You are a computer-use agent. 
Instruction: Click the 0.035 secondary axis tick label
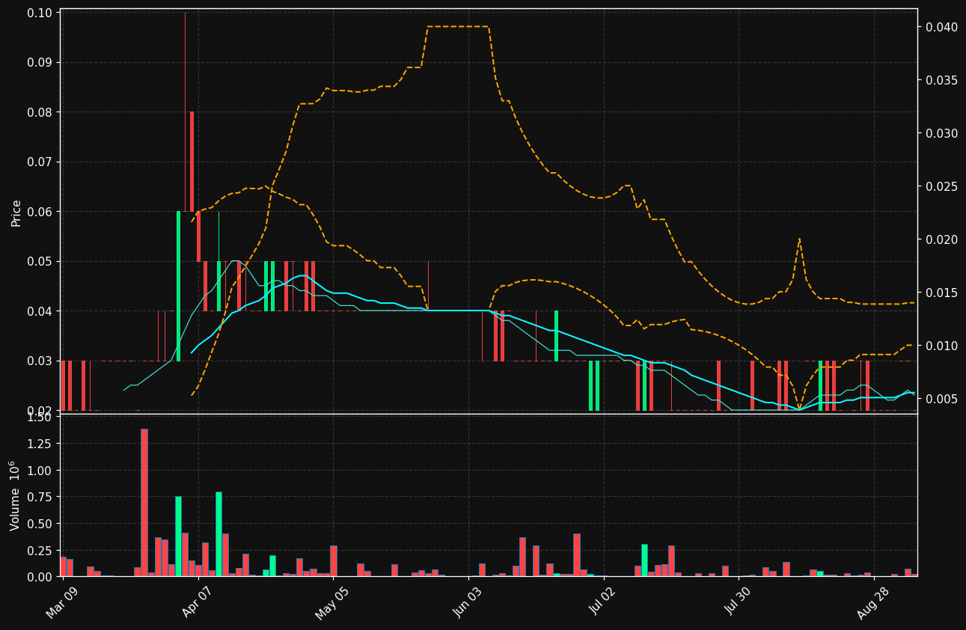pos(941,81)
